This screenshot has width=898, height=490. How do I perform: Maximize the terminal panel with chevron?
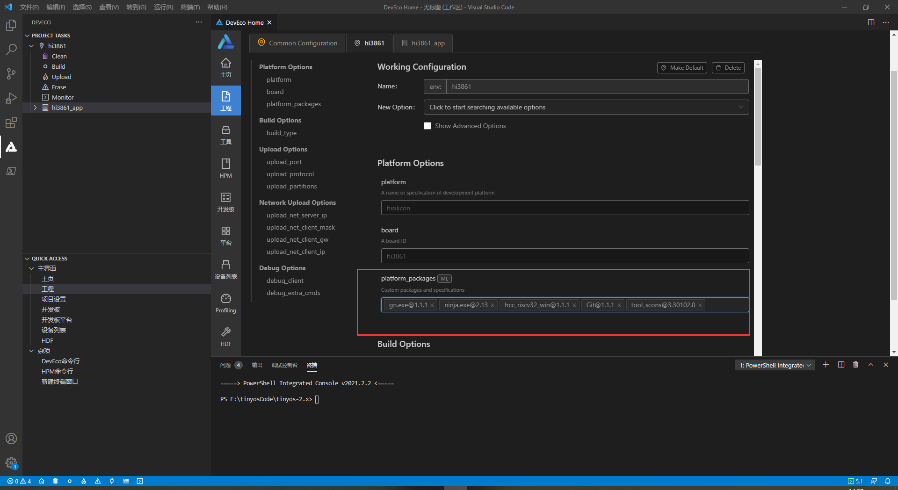[871, 365]
